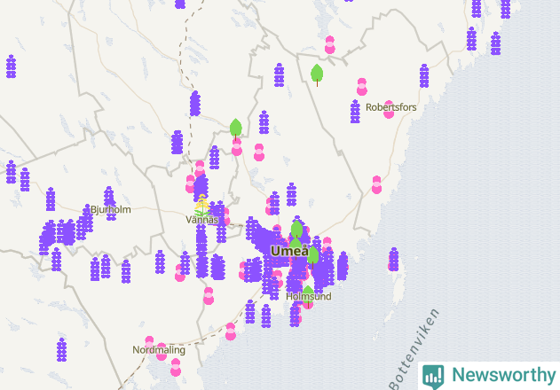Viewport: 560px width, 390px height.
Task: Click the green tree marker just below the Holmsund label
Action: [308, 297]
